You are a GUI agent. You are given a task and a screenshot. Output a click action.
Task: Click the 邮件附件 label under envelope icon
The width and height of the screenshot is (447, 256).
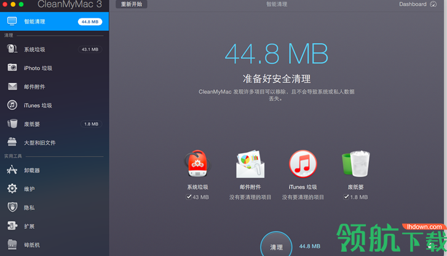coord(250,187)
